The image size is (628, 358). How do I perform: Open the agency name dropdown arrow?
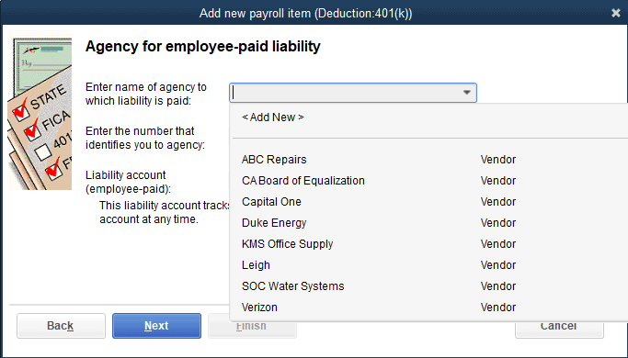pyautogui.click(x=466, y=93)
